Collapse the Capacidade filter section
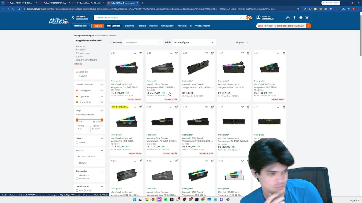Screen dimensions: 362x203 tap(102, 187)
